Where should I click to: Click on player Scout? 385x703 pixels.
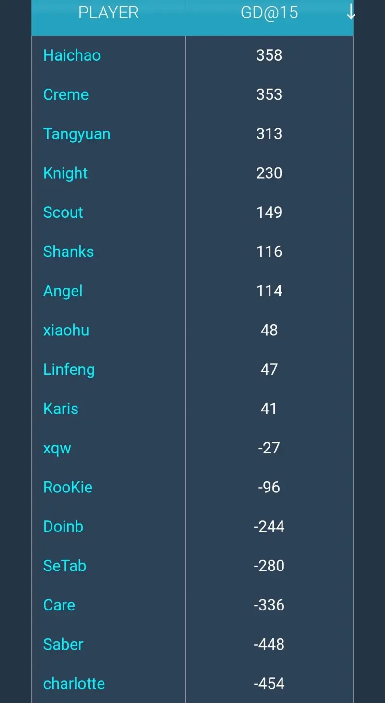(x=63, y=212)
